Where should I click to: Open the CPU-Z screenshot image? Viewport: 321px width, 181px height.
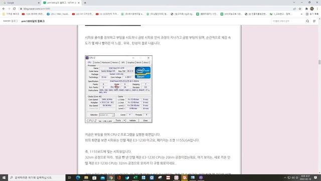(x=119, y=89)
